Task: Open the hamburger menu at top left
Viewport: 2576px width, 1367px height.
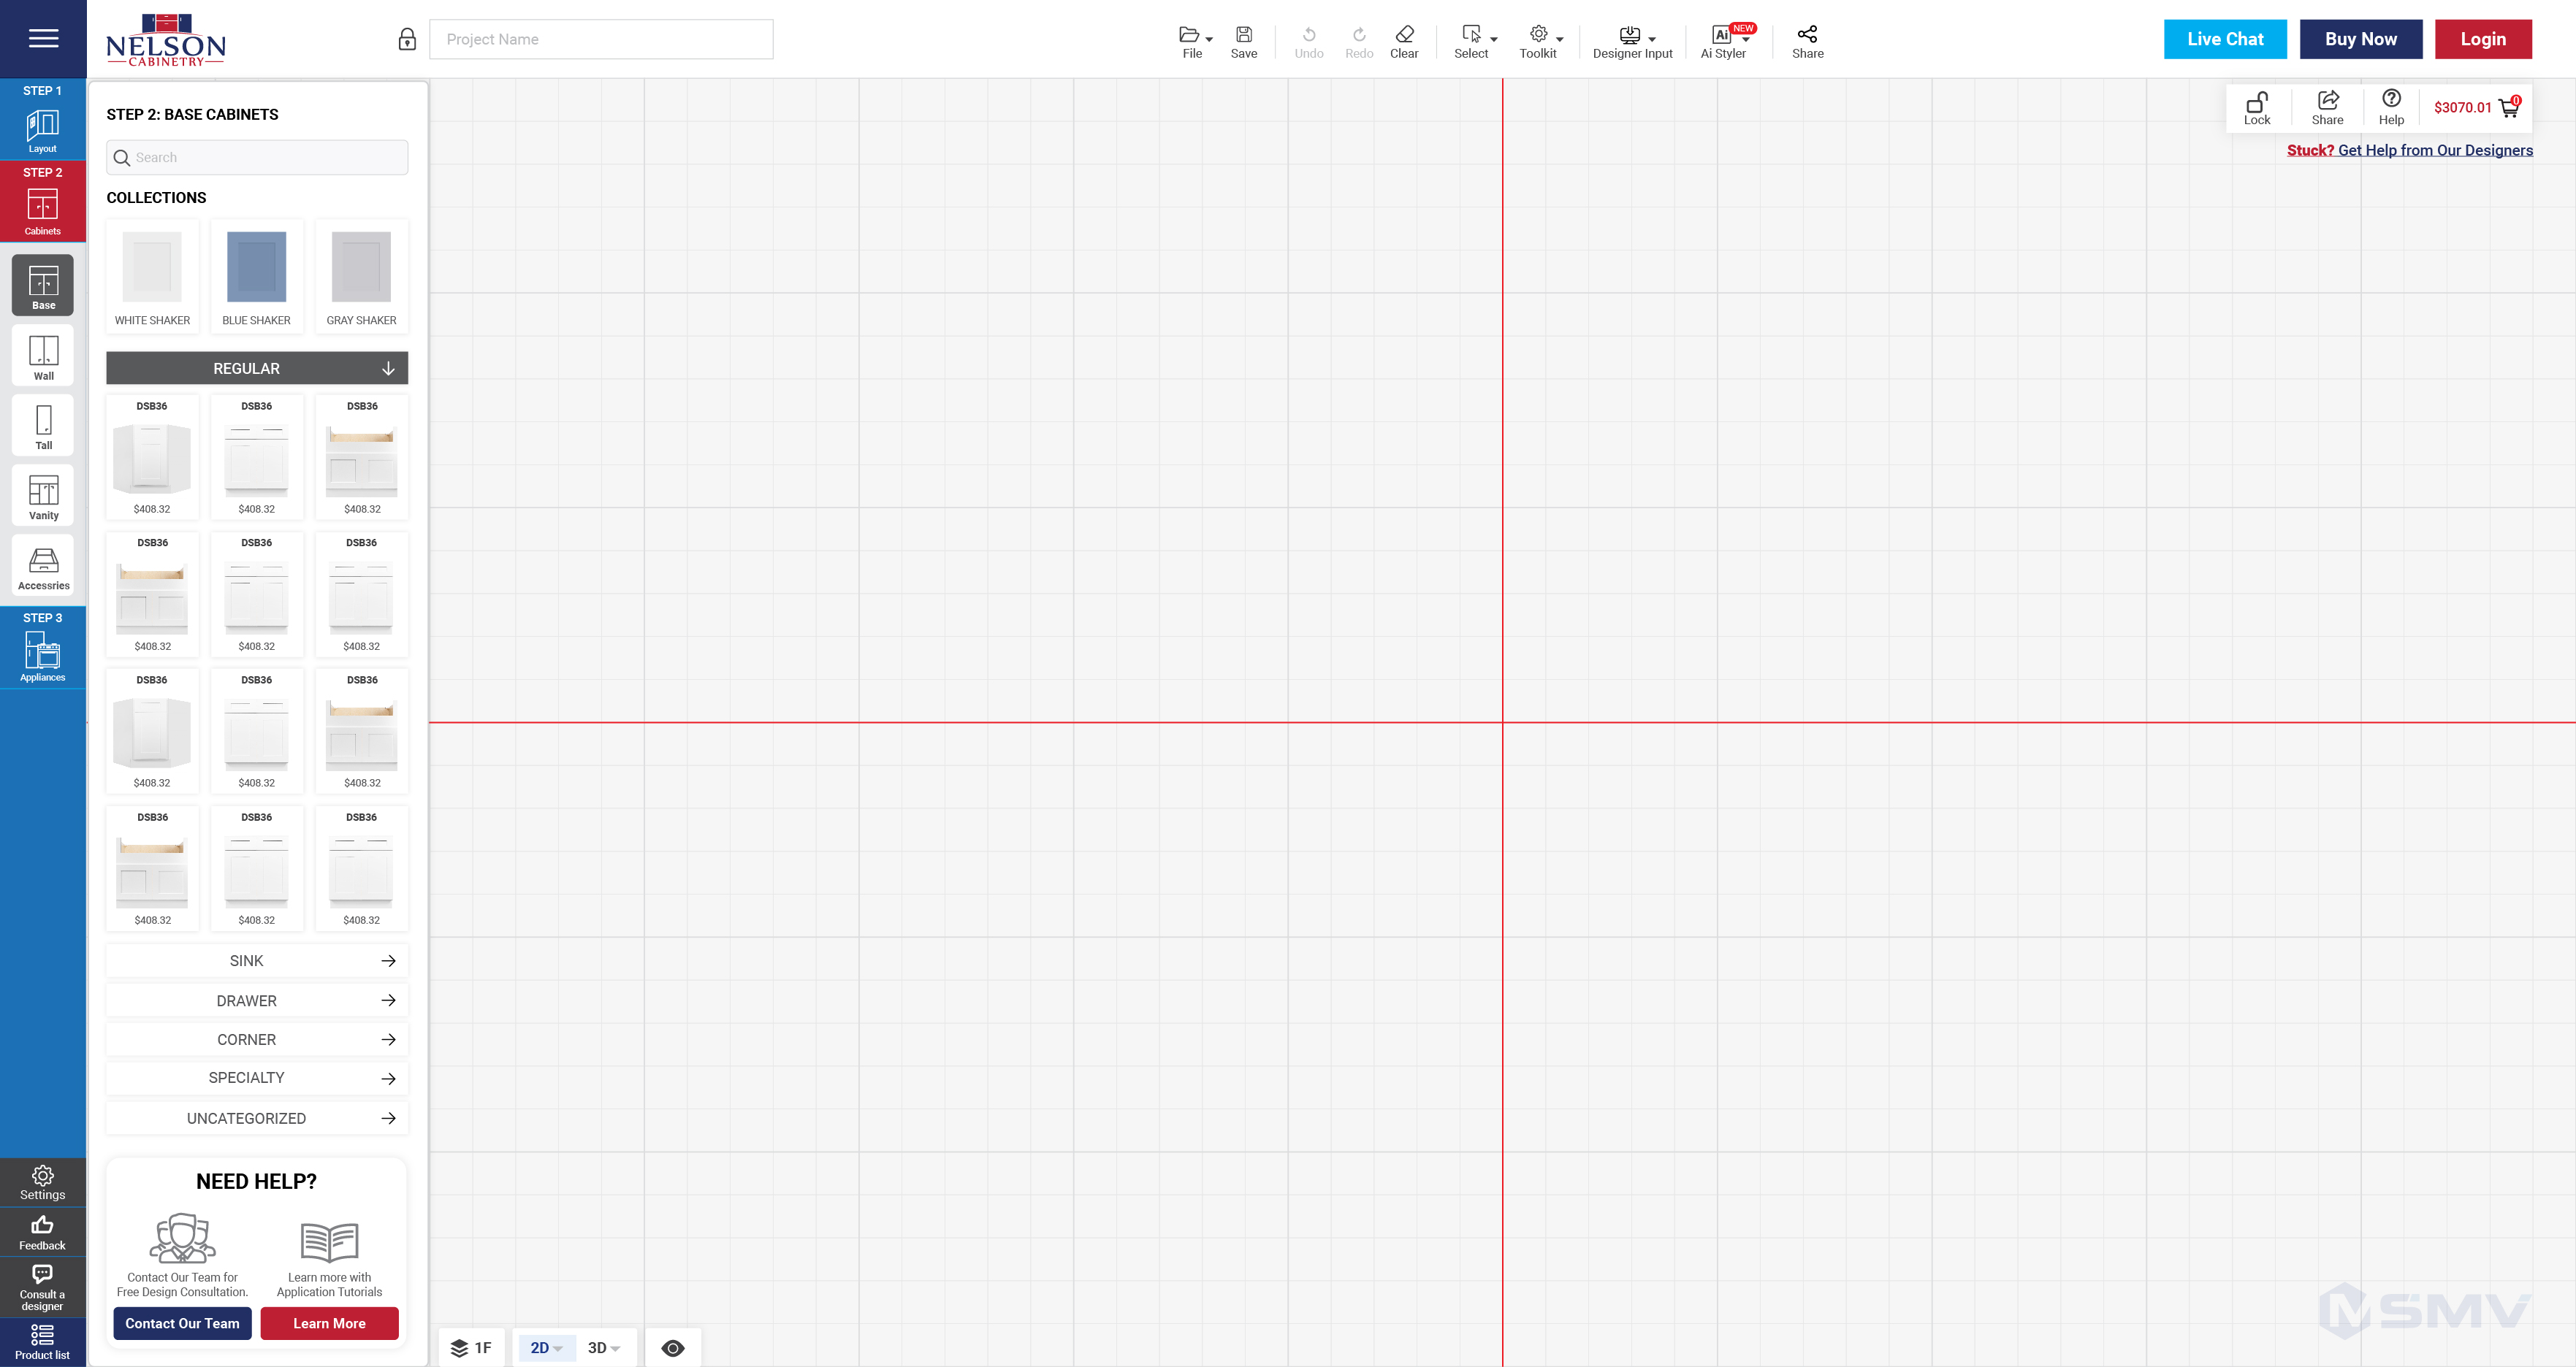Action: [42, 38]
